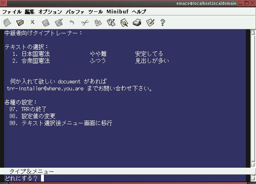Maximize the emacs window
The image size is (256, 184).
pyautogui.click(x=247, y=3)
